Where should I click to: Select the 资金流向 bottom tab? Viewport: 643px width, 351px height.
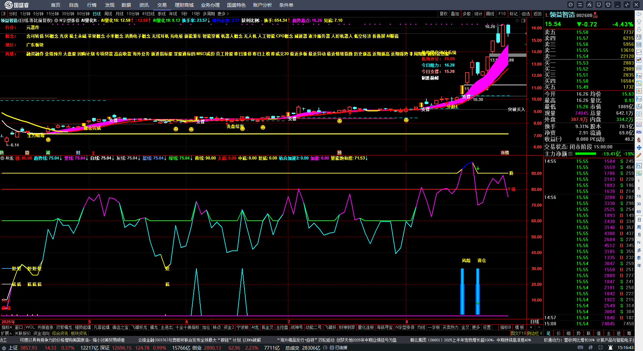click(x=41, y=333)
